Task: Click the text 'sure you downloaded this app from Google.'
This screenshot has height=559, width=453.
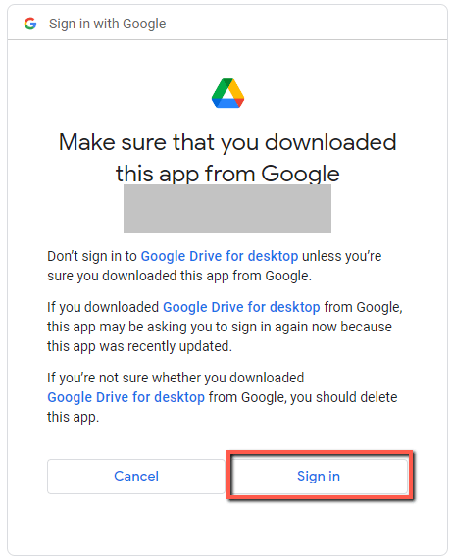Action: 179,276
